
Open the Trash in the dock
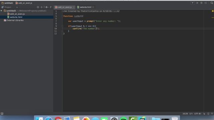tap(175, 118)
